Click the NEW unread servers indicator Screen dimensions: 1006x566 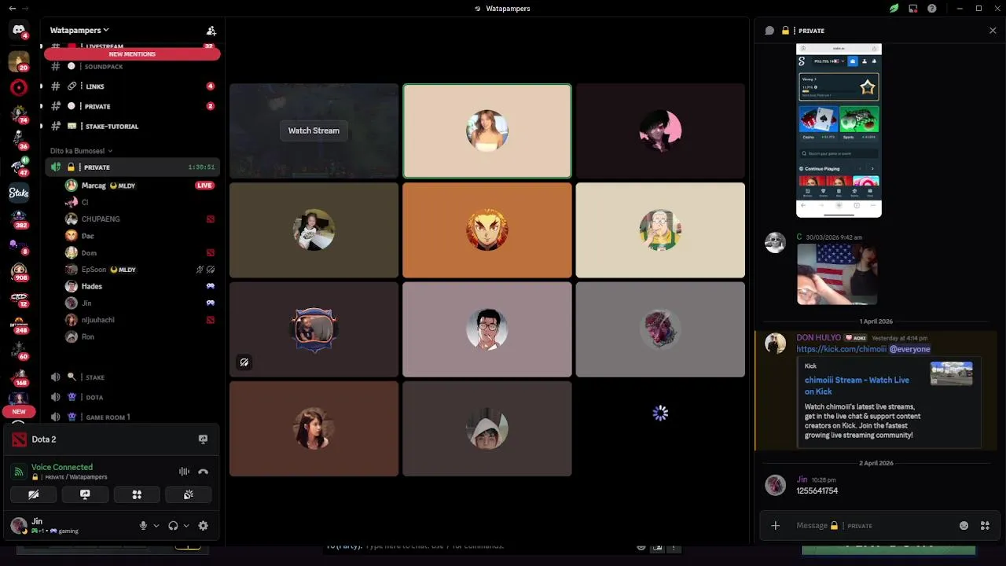pyautogui.click(x=19, y=411)
